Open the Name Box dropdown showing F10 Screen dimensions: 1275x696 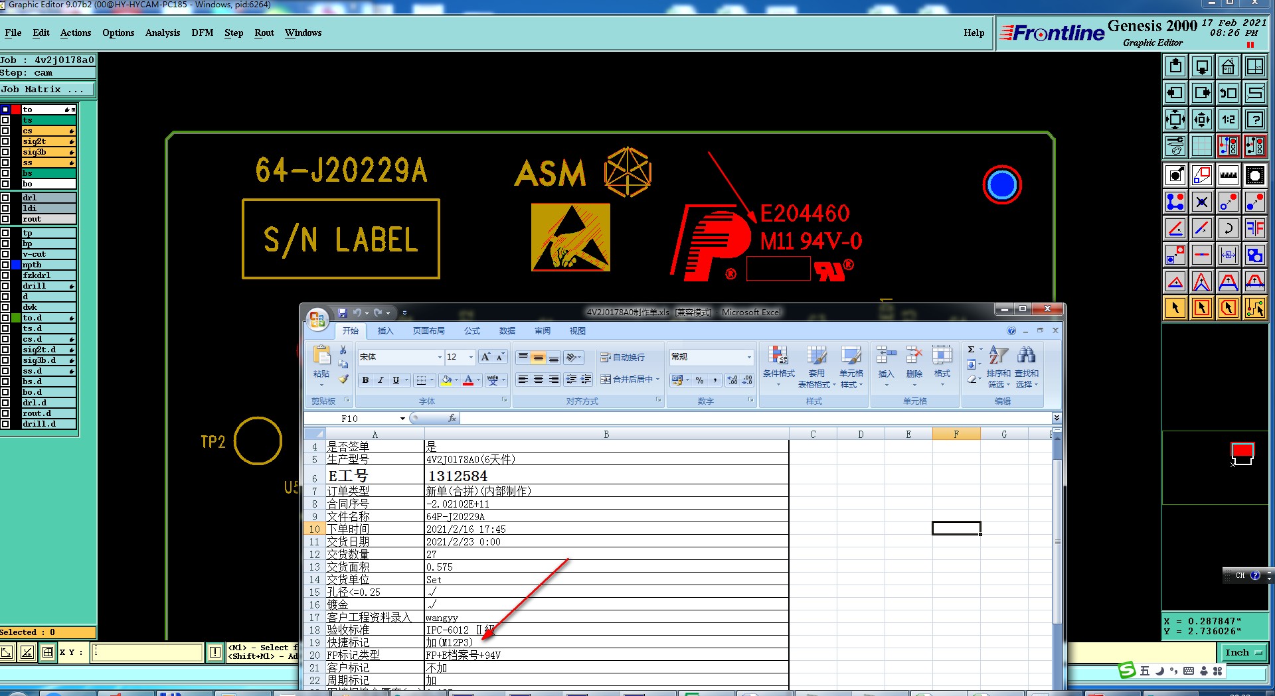click(402, 419)
